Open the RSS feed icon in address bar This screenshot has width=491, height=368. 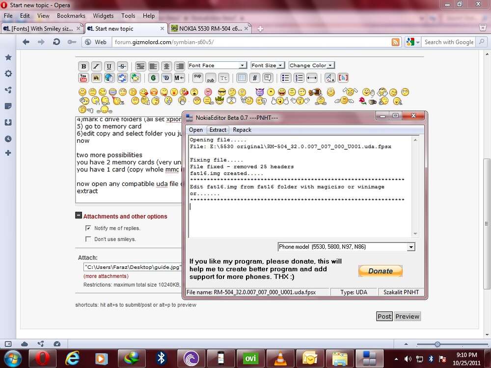click(395, 42)
